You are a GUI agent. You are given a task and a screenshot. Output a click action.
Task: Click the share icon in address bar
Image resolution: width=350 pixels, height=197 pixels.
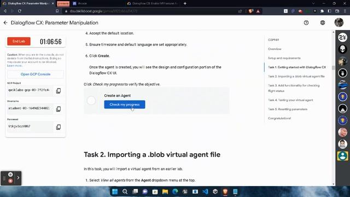[x=240, y=11]
